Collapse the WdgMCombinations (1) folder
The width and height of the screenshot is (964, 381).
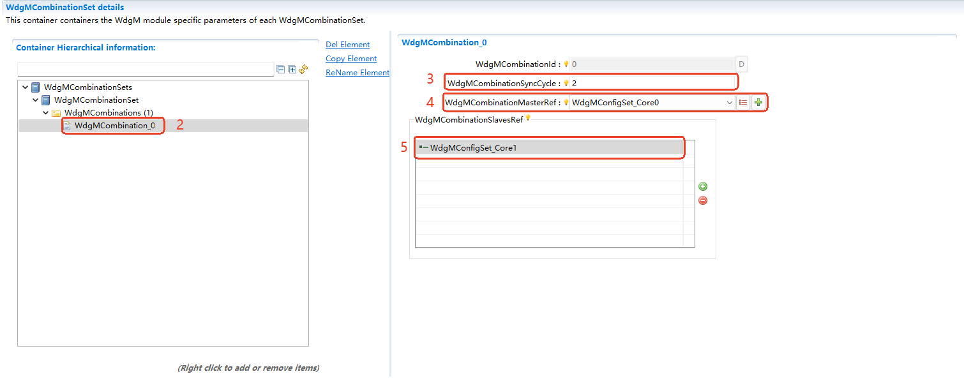pos(46,113)
